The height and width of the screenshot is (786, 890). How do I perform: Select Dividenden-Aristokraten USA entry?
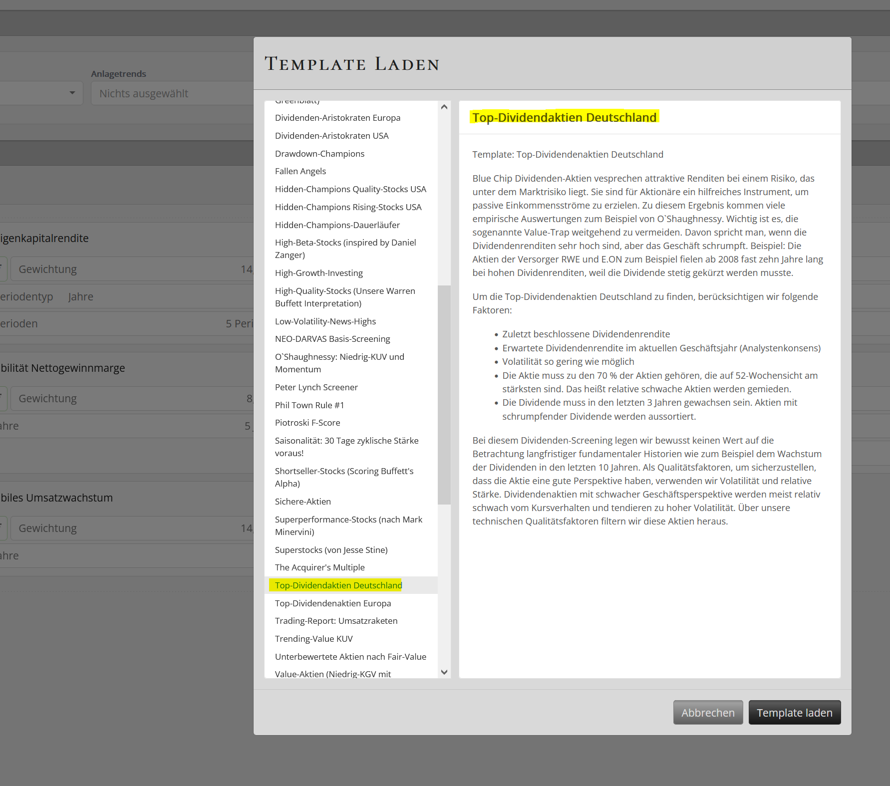331,136
